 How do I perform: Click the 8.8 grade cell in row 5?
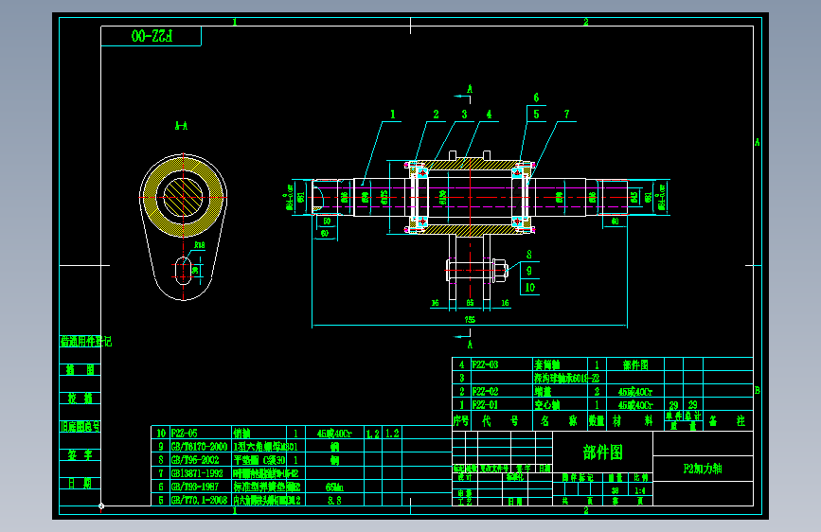coord(334,501)
